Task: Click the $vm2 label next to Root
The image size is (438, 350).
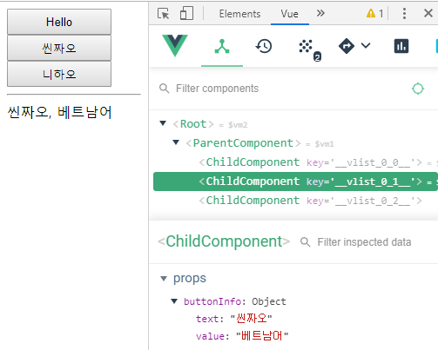Action: pos(238,125)
